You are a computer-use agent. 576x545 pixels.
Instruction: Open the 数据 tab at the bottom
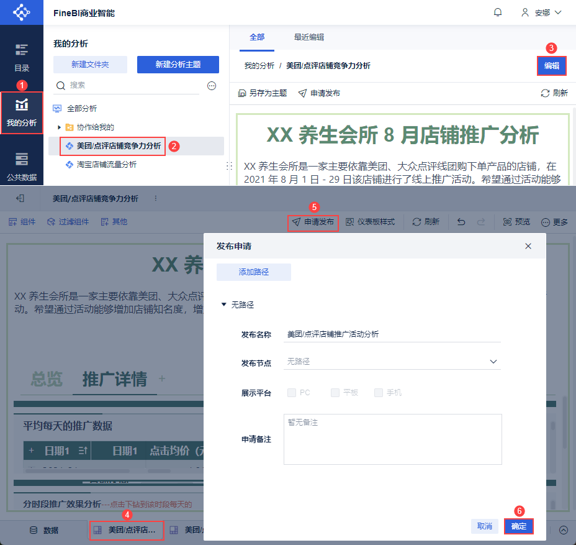pos(44,530)
